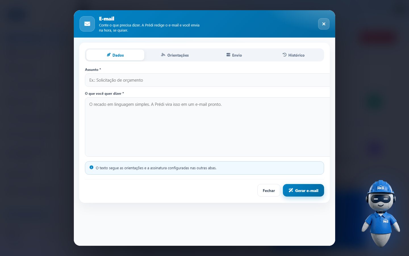This screenshot has width=409, height=256.
Task: Close the E-mail dialog with the X button
Action: pos(324,24)
